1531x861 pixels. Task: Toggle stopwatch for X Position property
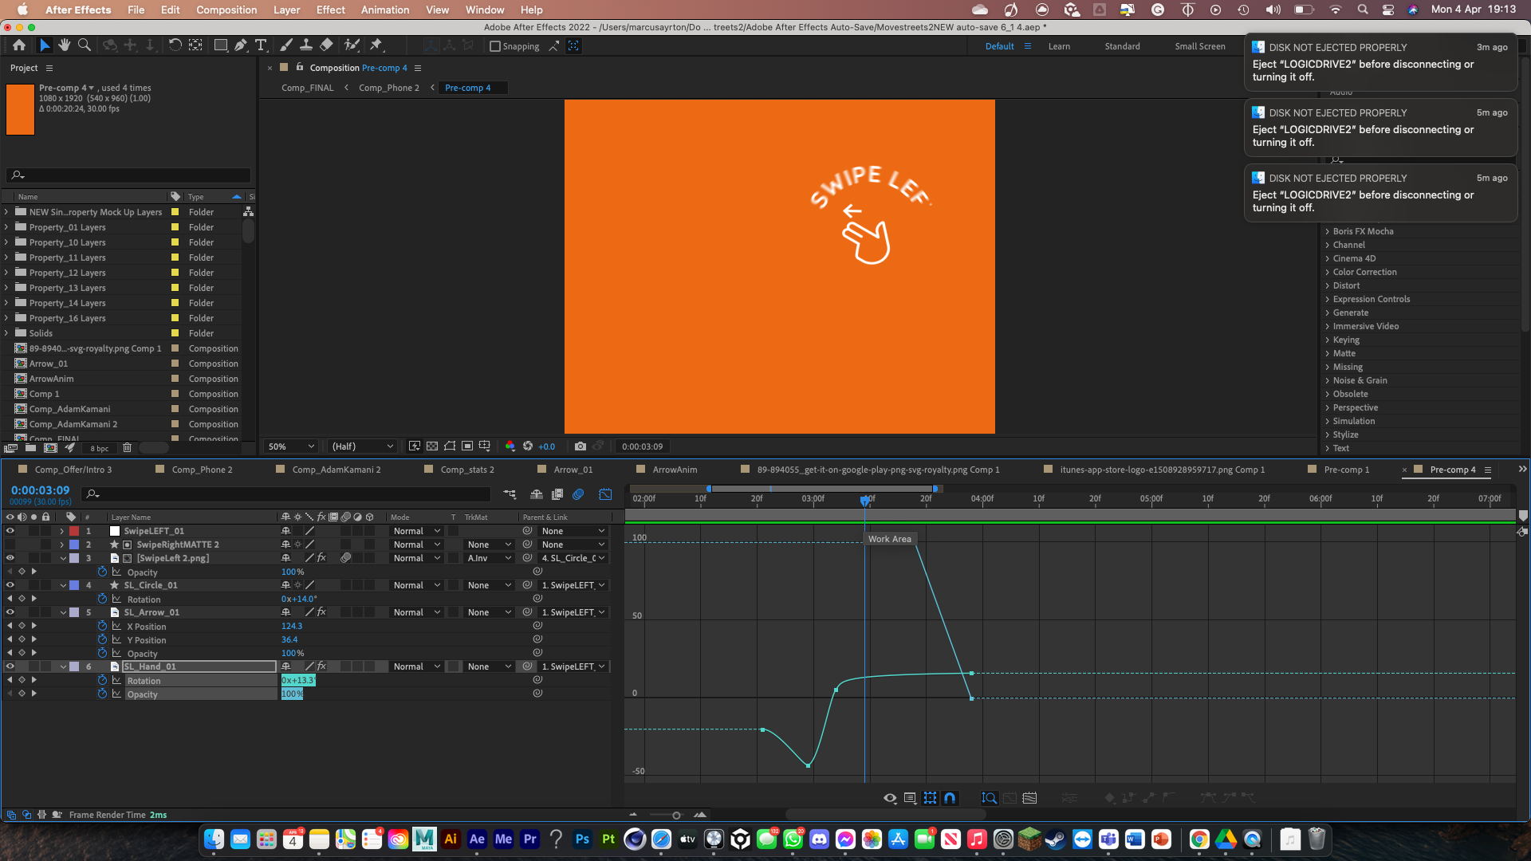102,626
